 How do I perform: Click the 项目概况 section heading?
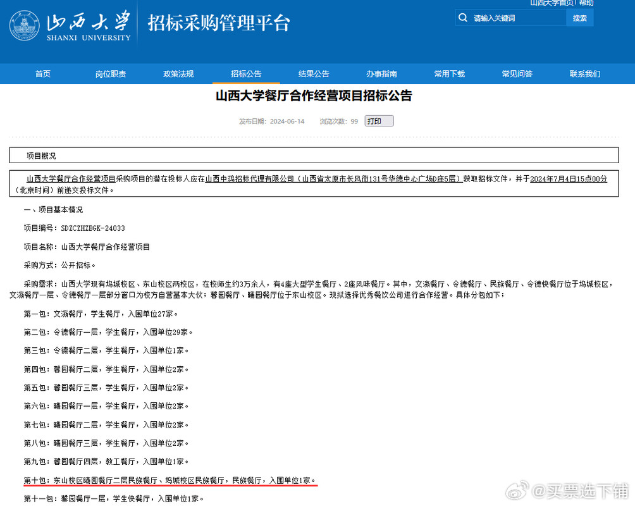tap(41, 156)
